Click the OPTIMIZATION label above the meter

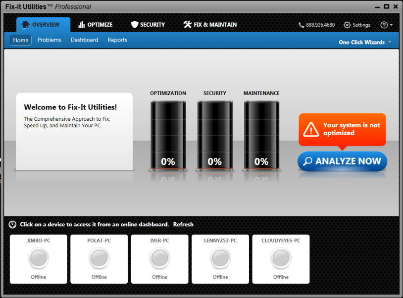[168, 93]
